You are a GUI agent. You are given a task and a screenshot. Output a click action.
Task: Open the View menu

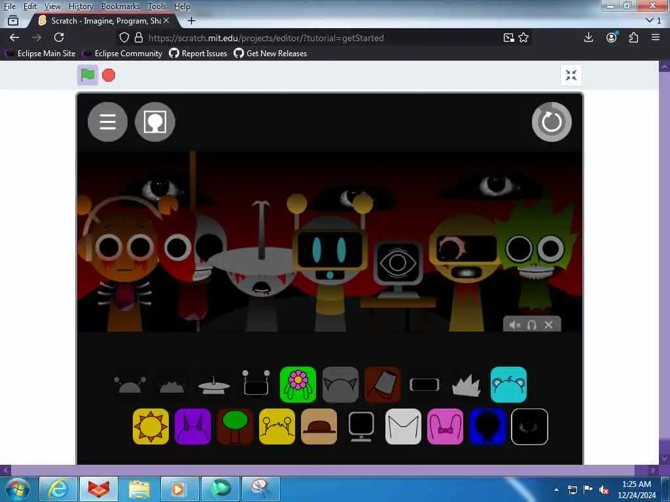pos(52,7)
